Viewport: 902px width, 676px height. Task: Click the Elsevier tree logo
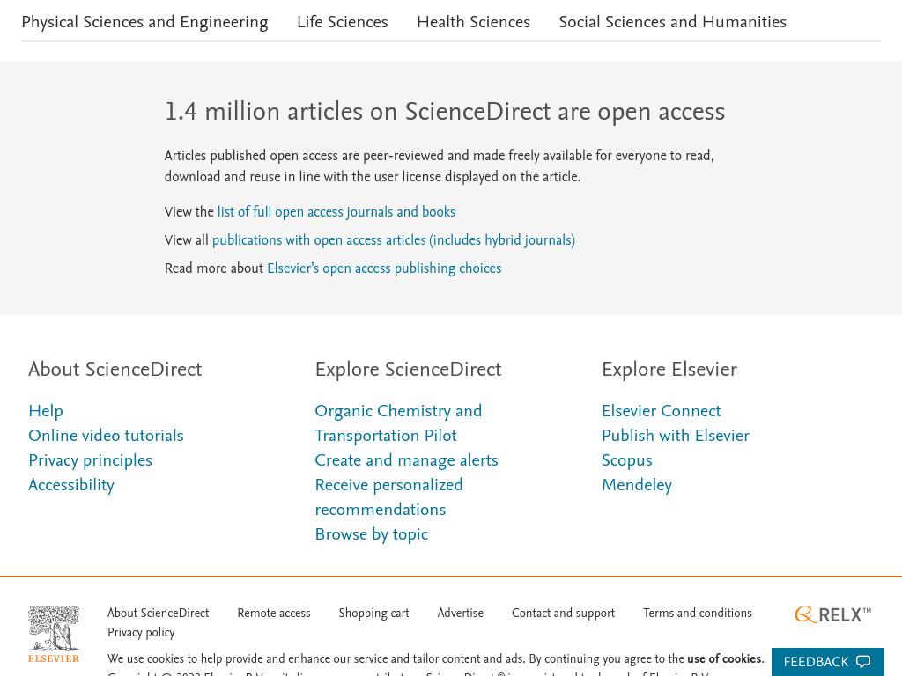[54, 634]
